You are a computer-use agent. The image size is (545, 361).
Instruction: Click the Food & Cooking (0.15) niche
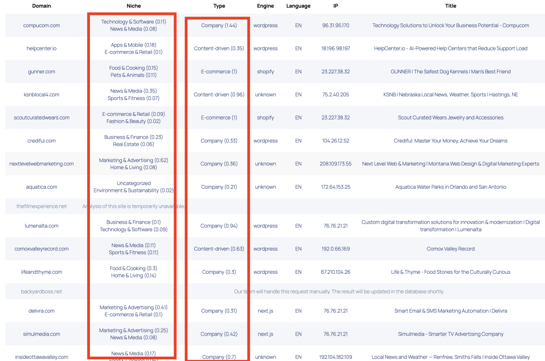(134, 68)
